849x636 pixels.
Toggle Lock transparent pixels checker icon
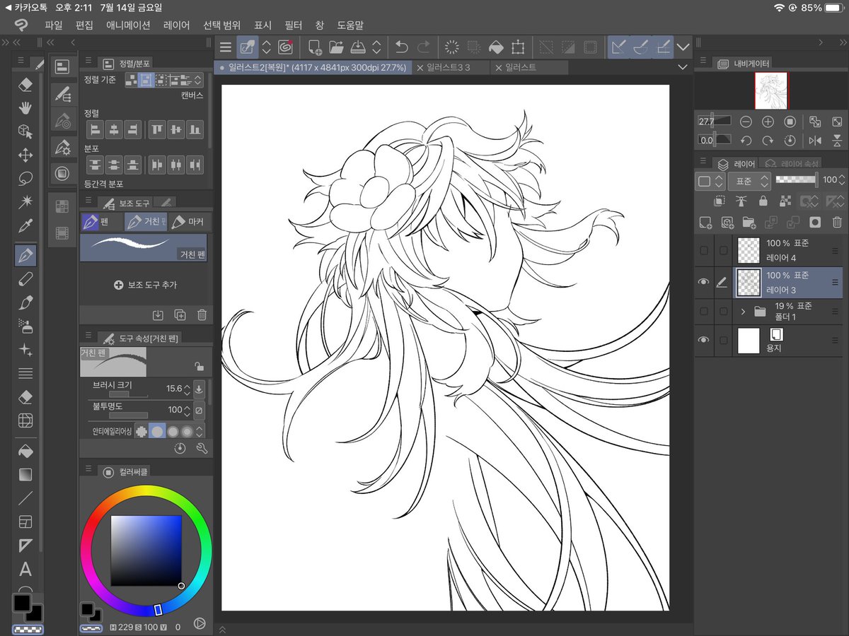[x=785, y=201]
